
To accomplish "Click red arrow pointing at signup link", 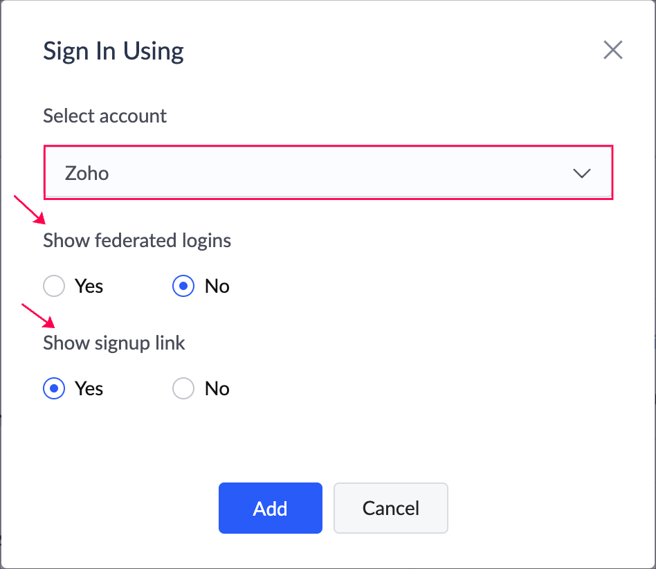I will tap(38, 315).
